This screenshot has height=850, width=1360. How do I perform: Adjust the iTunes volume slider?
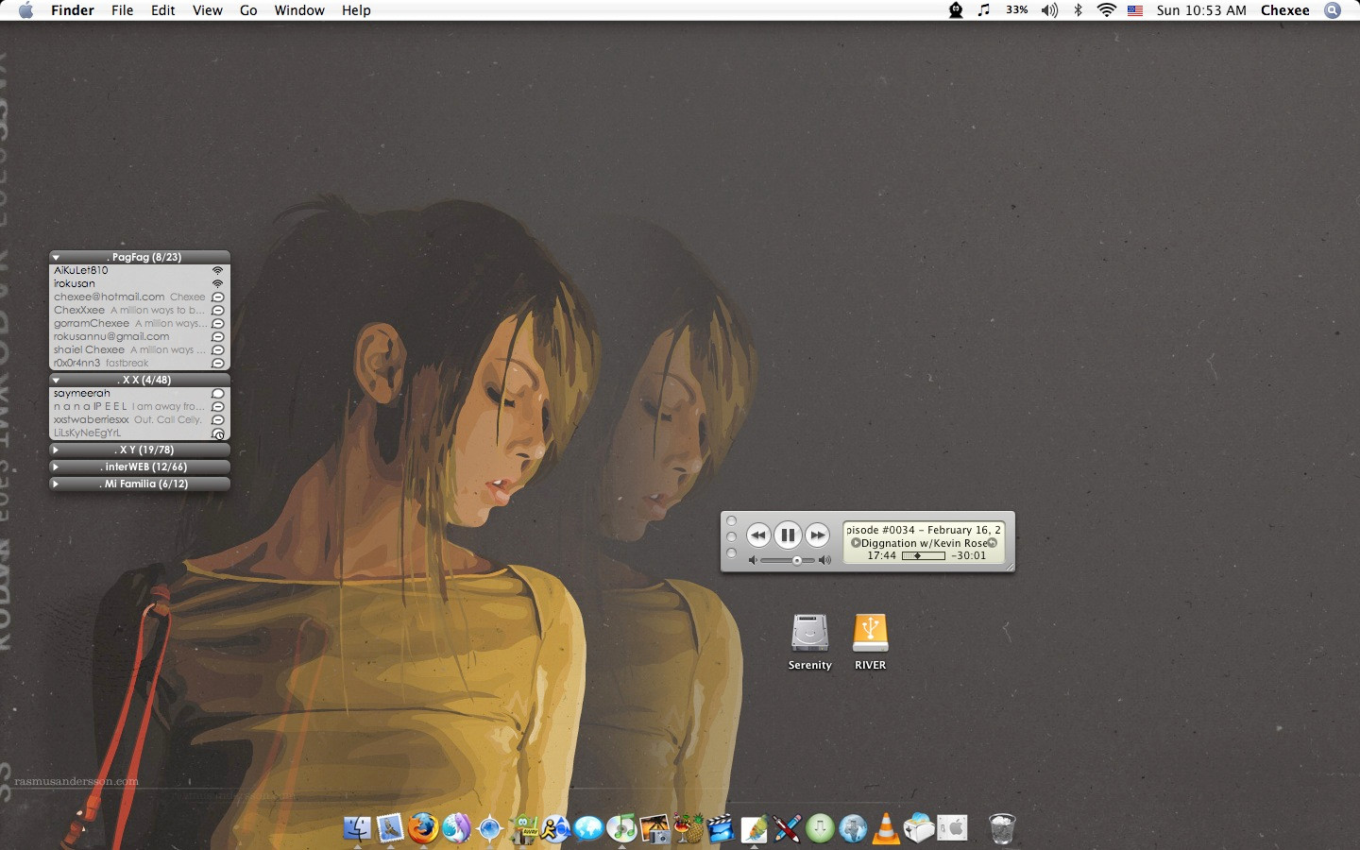click(x=788, y=560)
